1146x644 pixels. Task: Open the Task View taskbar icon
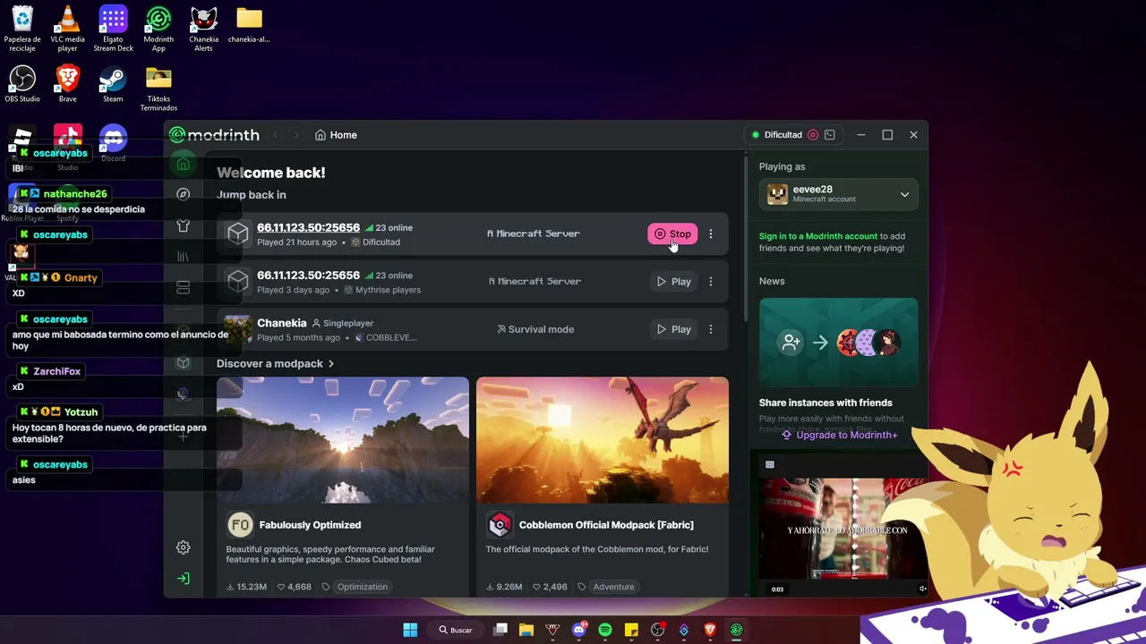coord(500,630)
